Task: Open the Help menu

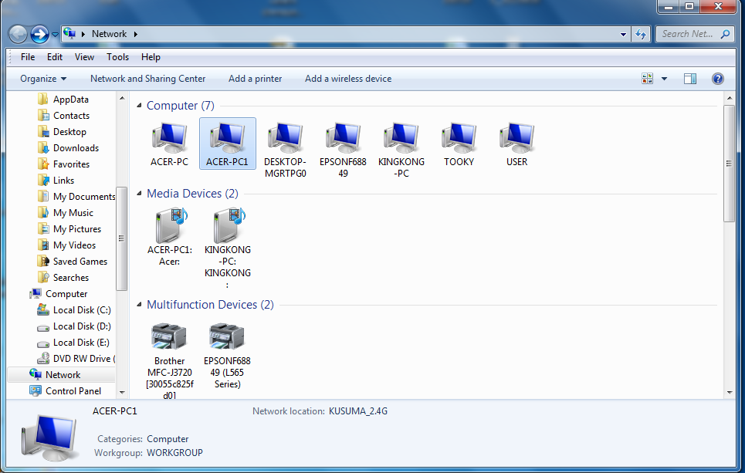Action: (151, 57)
